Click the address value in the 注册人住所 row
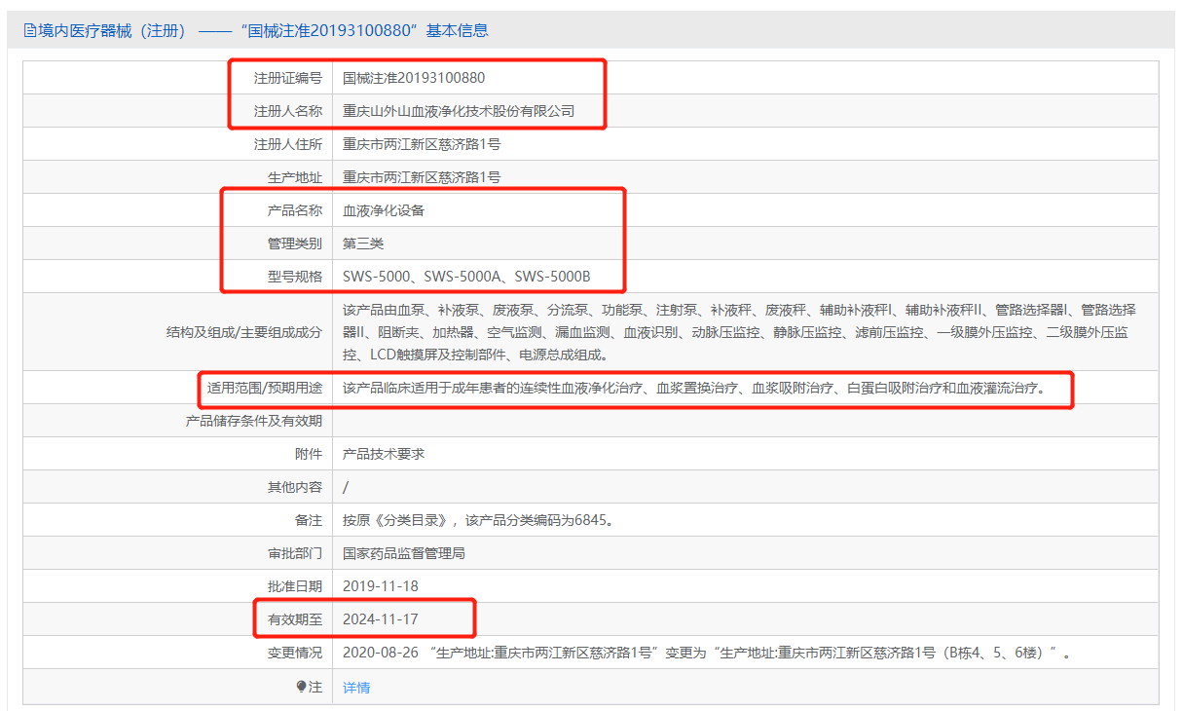This screenshot has height=711, width=1183. [x=422, y=144]
